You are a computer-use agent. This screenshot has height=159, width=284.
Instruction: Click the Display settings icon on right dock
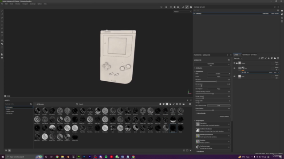[282, 11]
